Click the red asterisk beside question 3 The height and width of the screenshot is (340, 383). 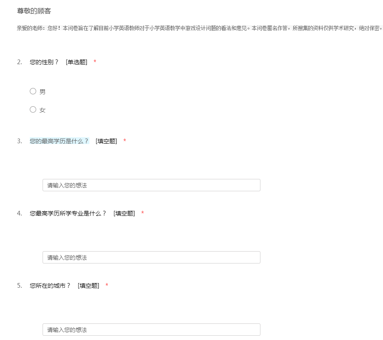coord(125,141)
